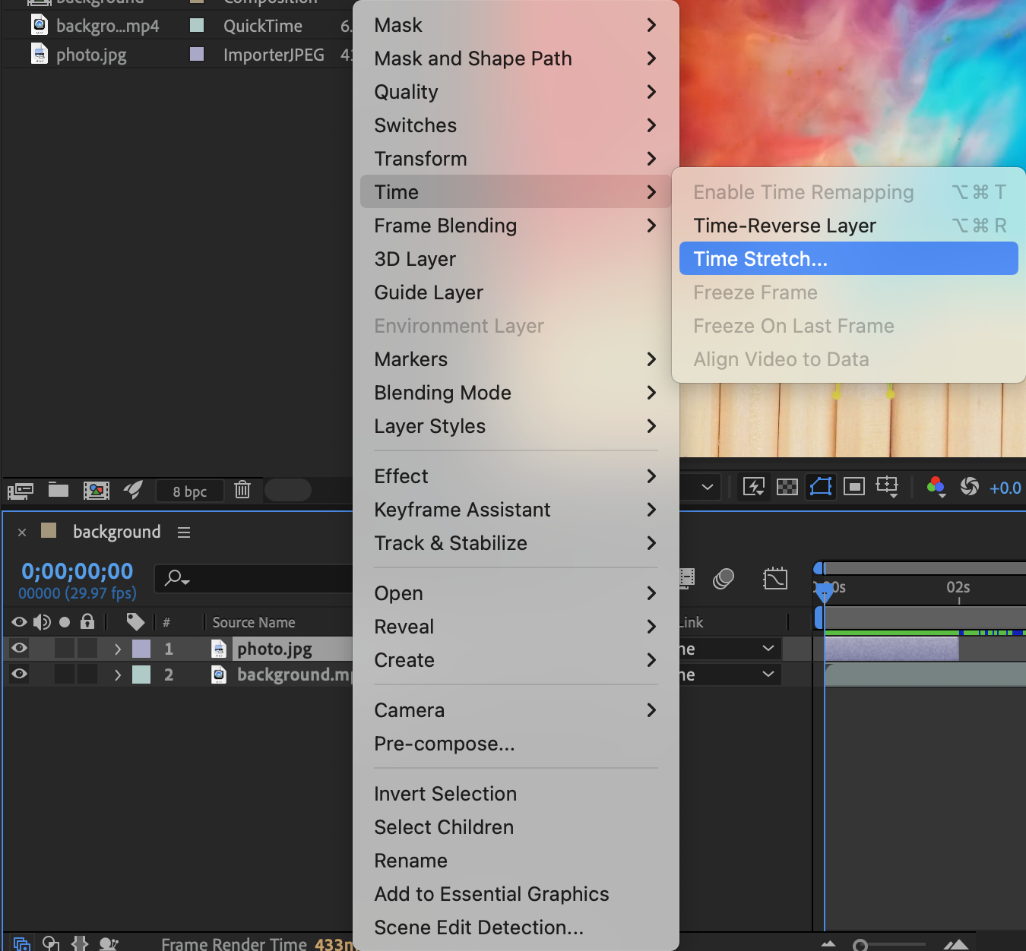
Task: Hide the background.mp4 layer eye icon
Action: [20, 674]
